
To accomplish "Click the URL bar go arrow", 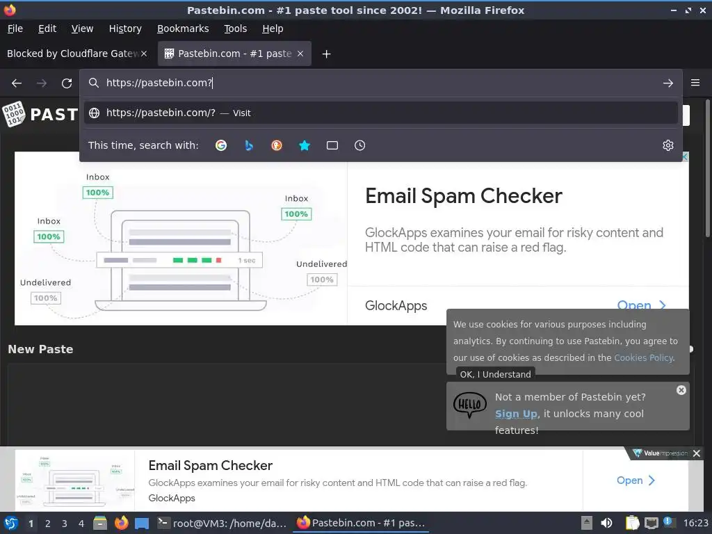I will pos(668,83).
